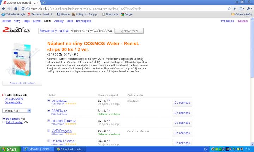Open the page menu icon in the toolbar

(x=242, y=8)
